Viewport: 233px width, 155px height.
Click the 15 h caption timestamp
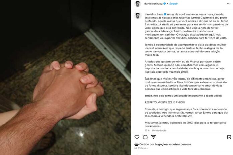[147, 130]
